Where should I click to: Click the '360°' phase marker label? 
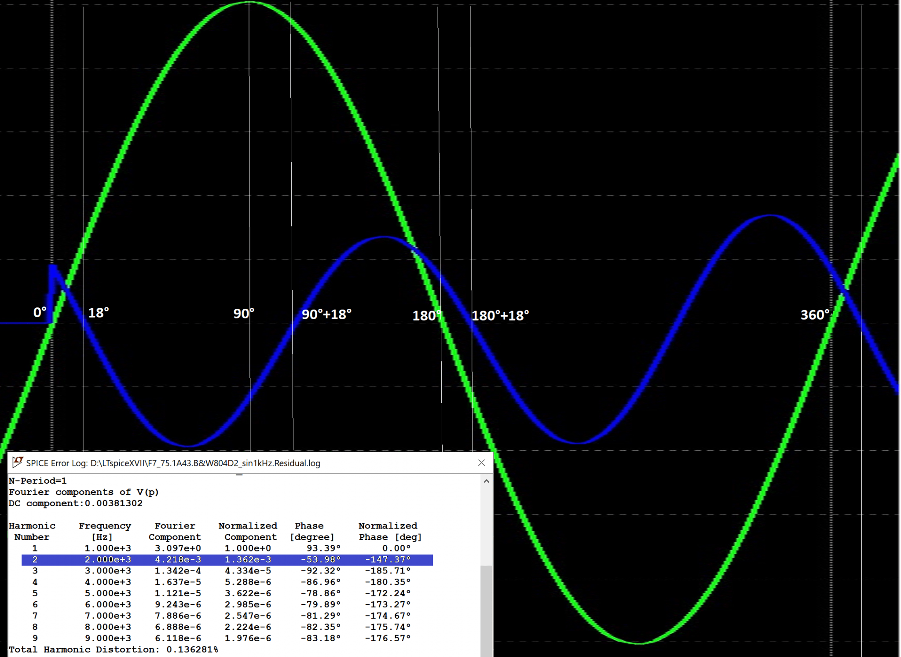pyautogui.click(x=815, y=315)
